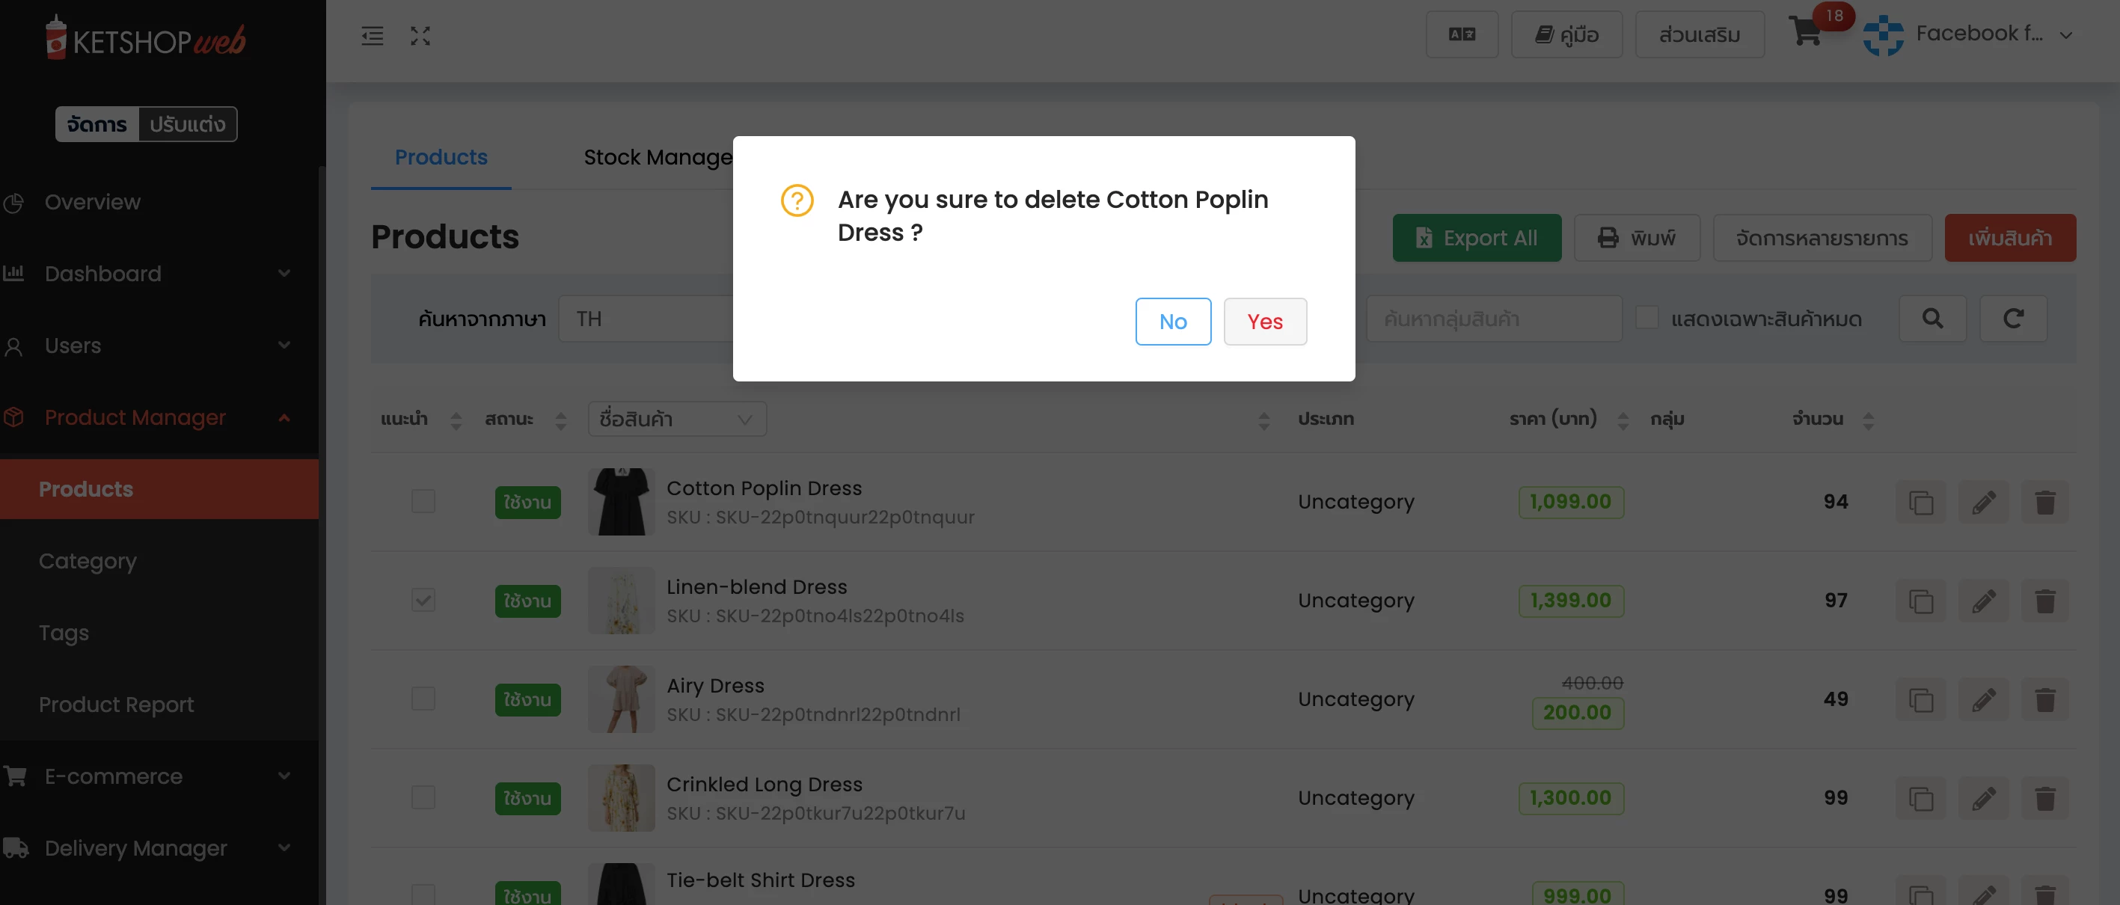
Task: Click the fullscreen expand icon in top bar
Action: coord(420,35)
